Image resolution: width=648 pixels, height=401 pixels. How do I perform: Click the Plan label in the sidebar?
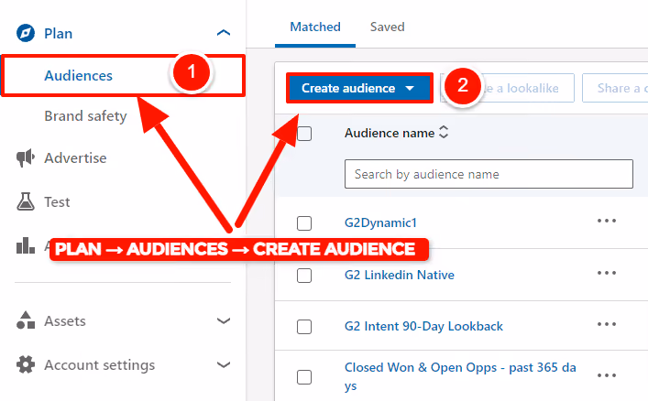[59, 34]
